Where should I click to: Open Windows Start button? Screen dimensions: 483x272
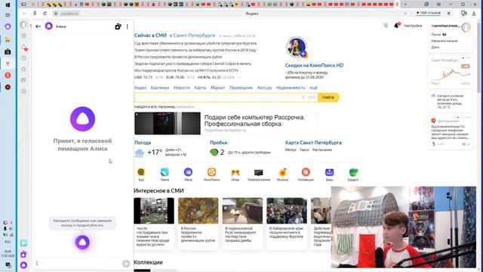(8, 5)
